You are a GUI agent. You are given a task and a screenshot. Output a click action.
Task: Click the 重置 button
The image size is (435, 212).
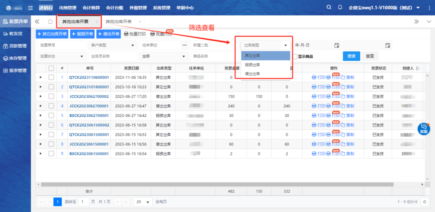[x=370, y=56]
